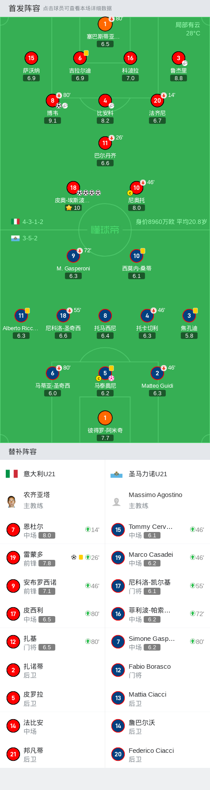210x790 pixels.
Task: Open coach 农齐亚塔 avatar photo
Action: click(11, 501)
